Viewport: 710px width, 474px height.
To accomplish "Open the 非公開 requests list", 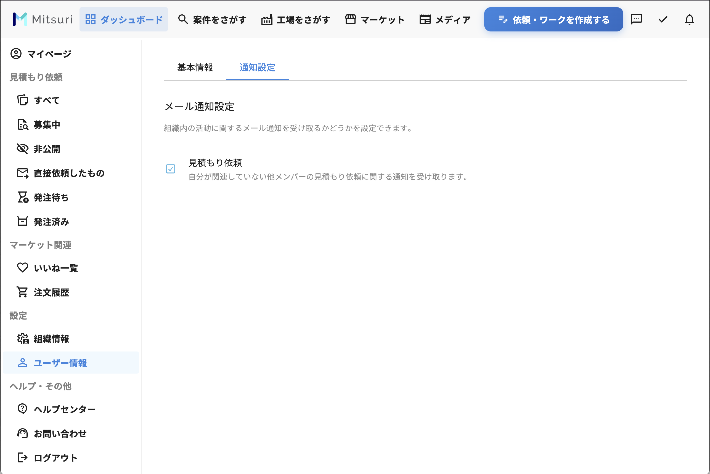I will [x=71, y=149].
